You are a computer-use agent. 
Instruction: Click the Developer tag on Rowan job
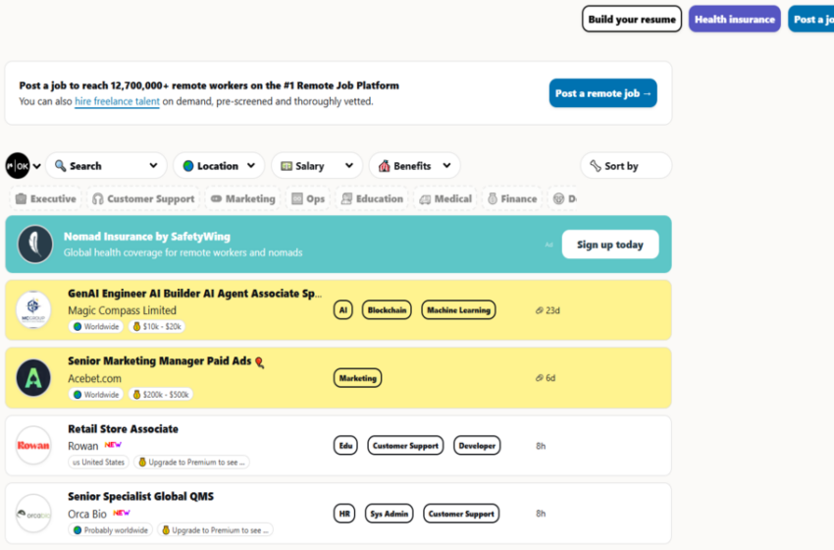(x=477, y=446)
